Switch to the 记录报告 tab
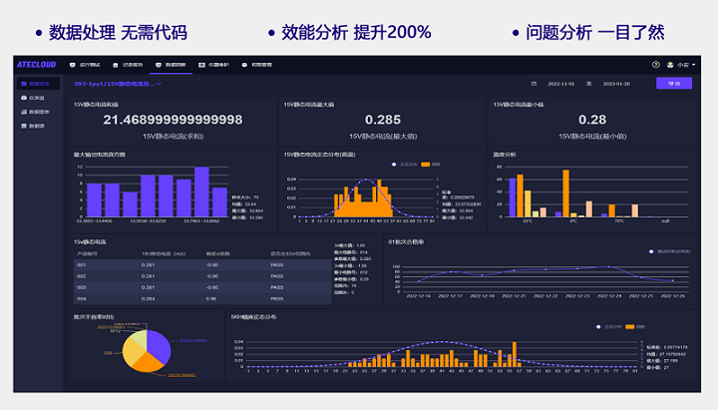The width and height of the screenshot is (718, 413). click(x=129, y=65)
